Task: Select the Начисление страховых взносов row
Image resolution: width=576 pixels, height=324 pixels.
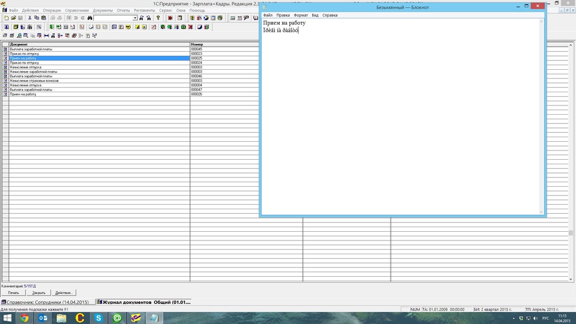Action: pos(99,81)
